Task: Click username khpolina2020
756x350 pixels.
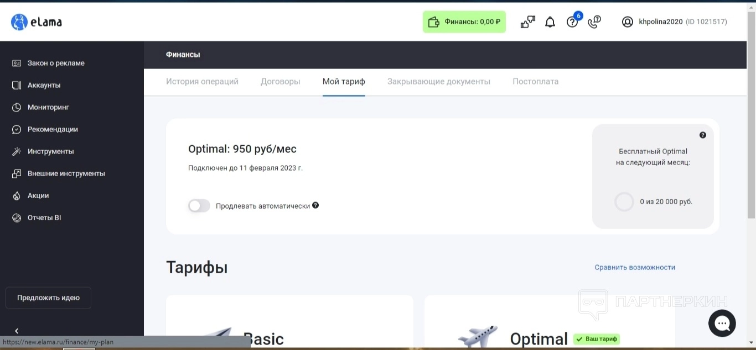Action: 661,22
